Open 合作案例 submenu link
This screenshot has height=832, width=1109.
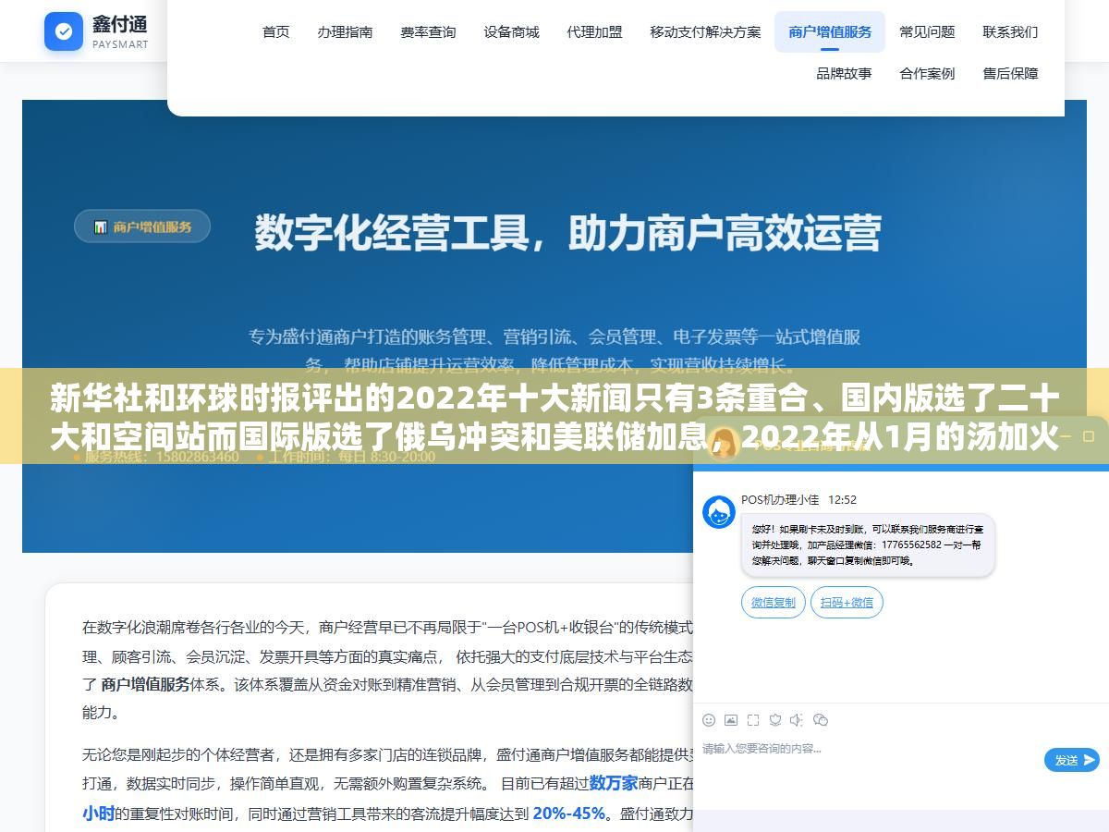click(x=927, y=73)
